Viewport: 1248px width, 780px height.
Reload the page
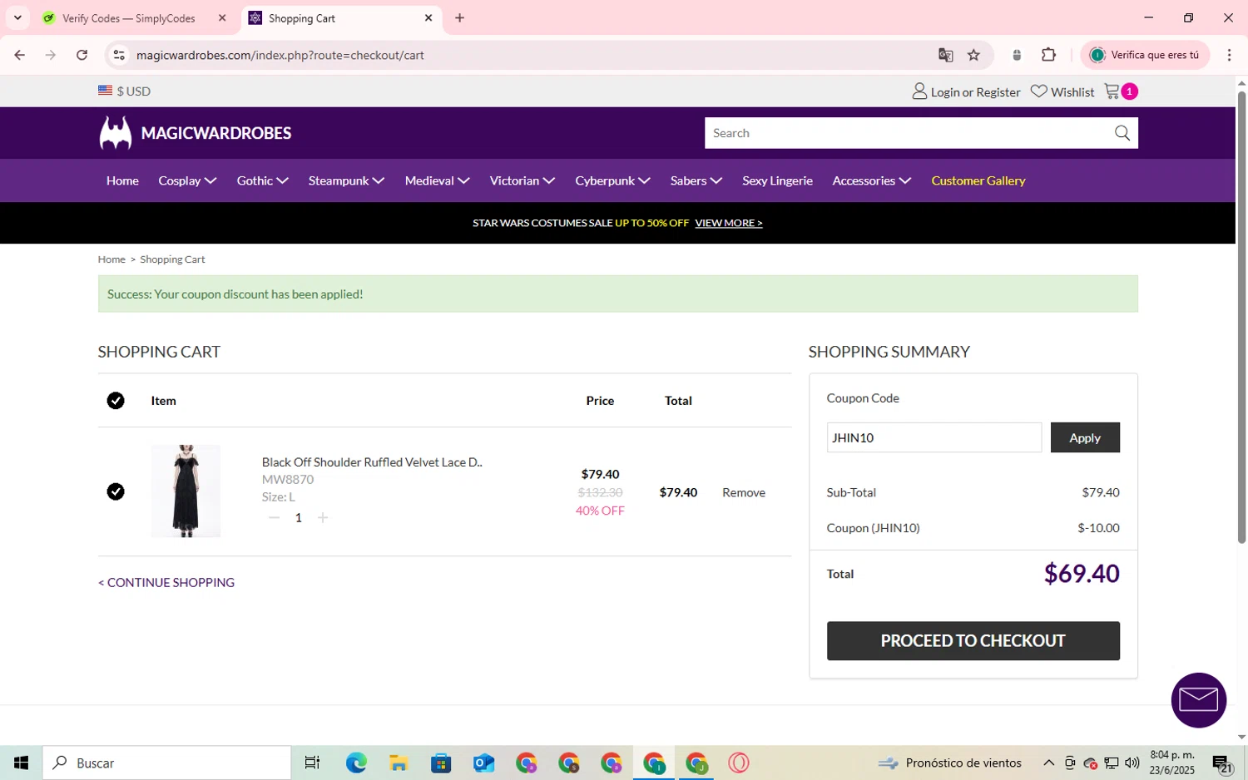82,55
